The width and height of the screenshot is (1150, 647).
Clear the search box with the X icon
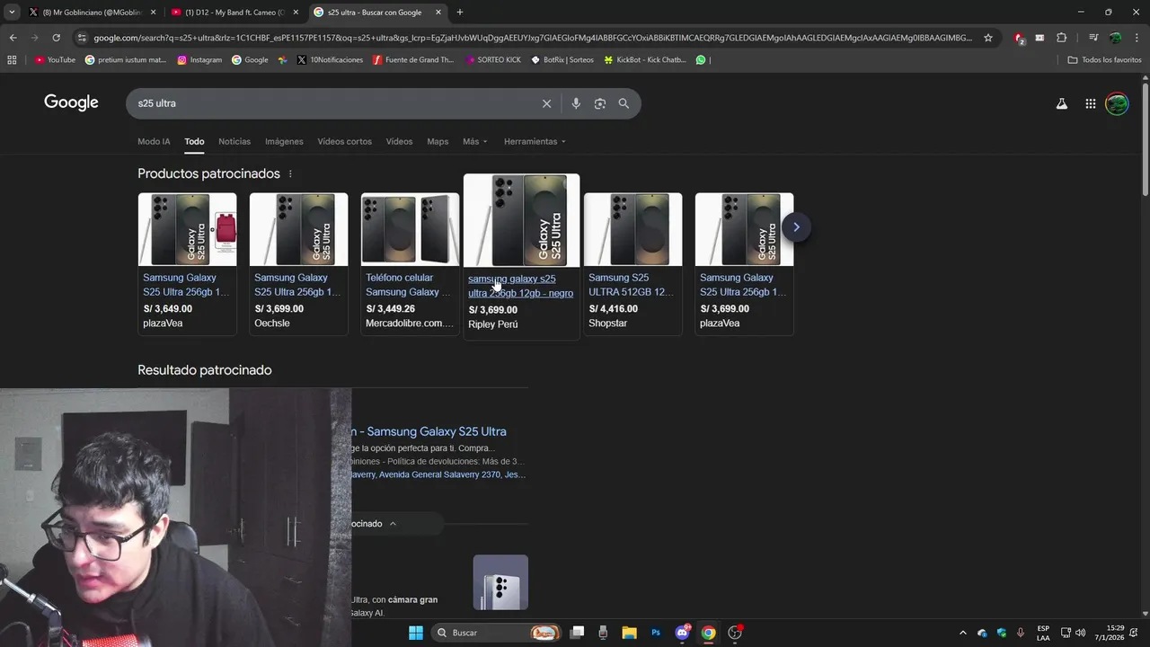[546, 103]
